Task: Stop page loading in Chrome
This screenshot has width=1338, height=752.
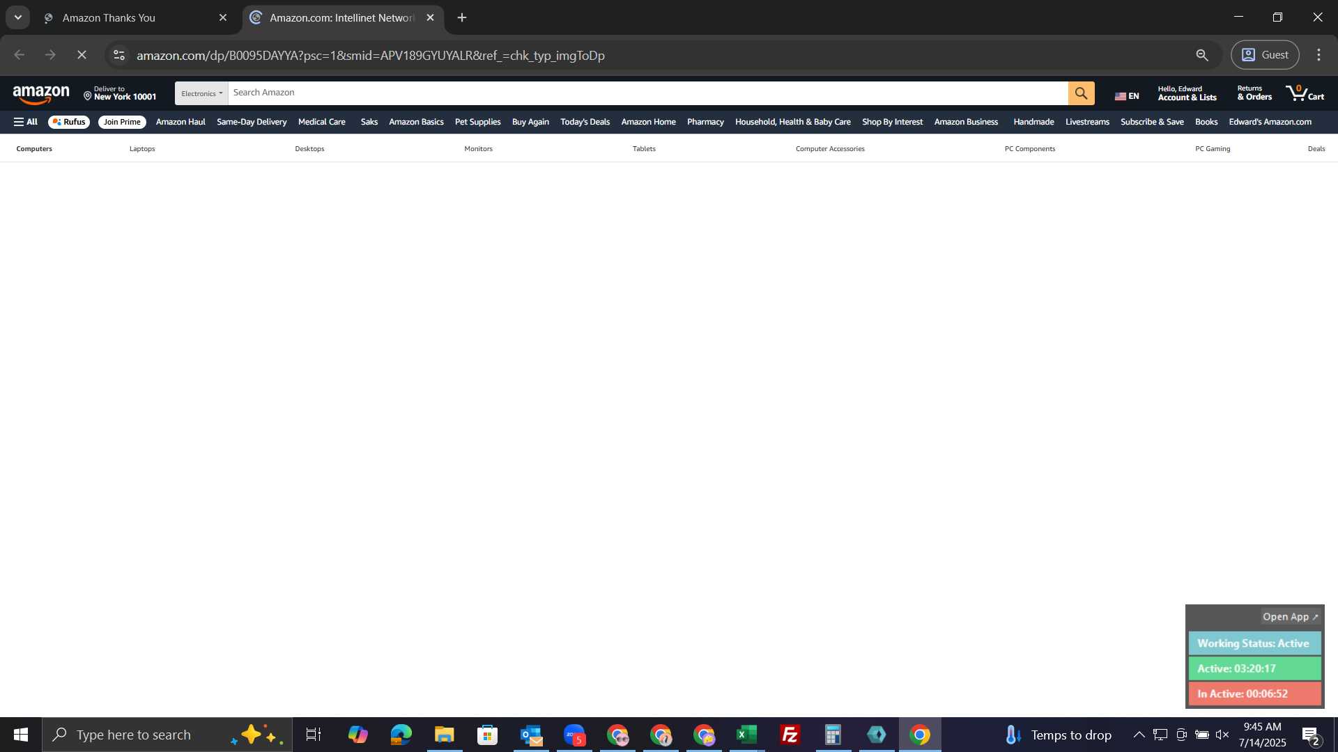Action: pyautogui.click(x=82, y=55)
